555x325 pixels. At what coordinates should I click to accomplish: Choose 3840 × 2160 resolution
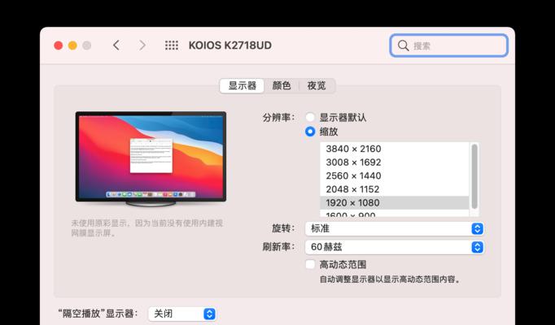pos(395,149)
